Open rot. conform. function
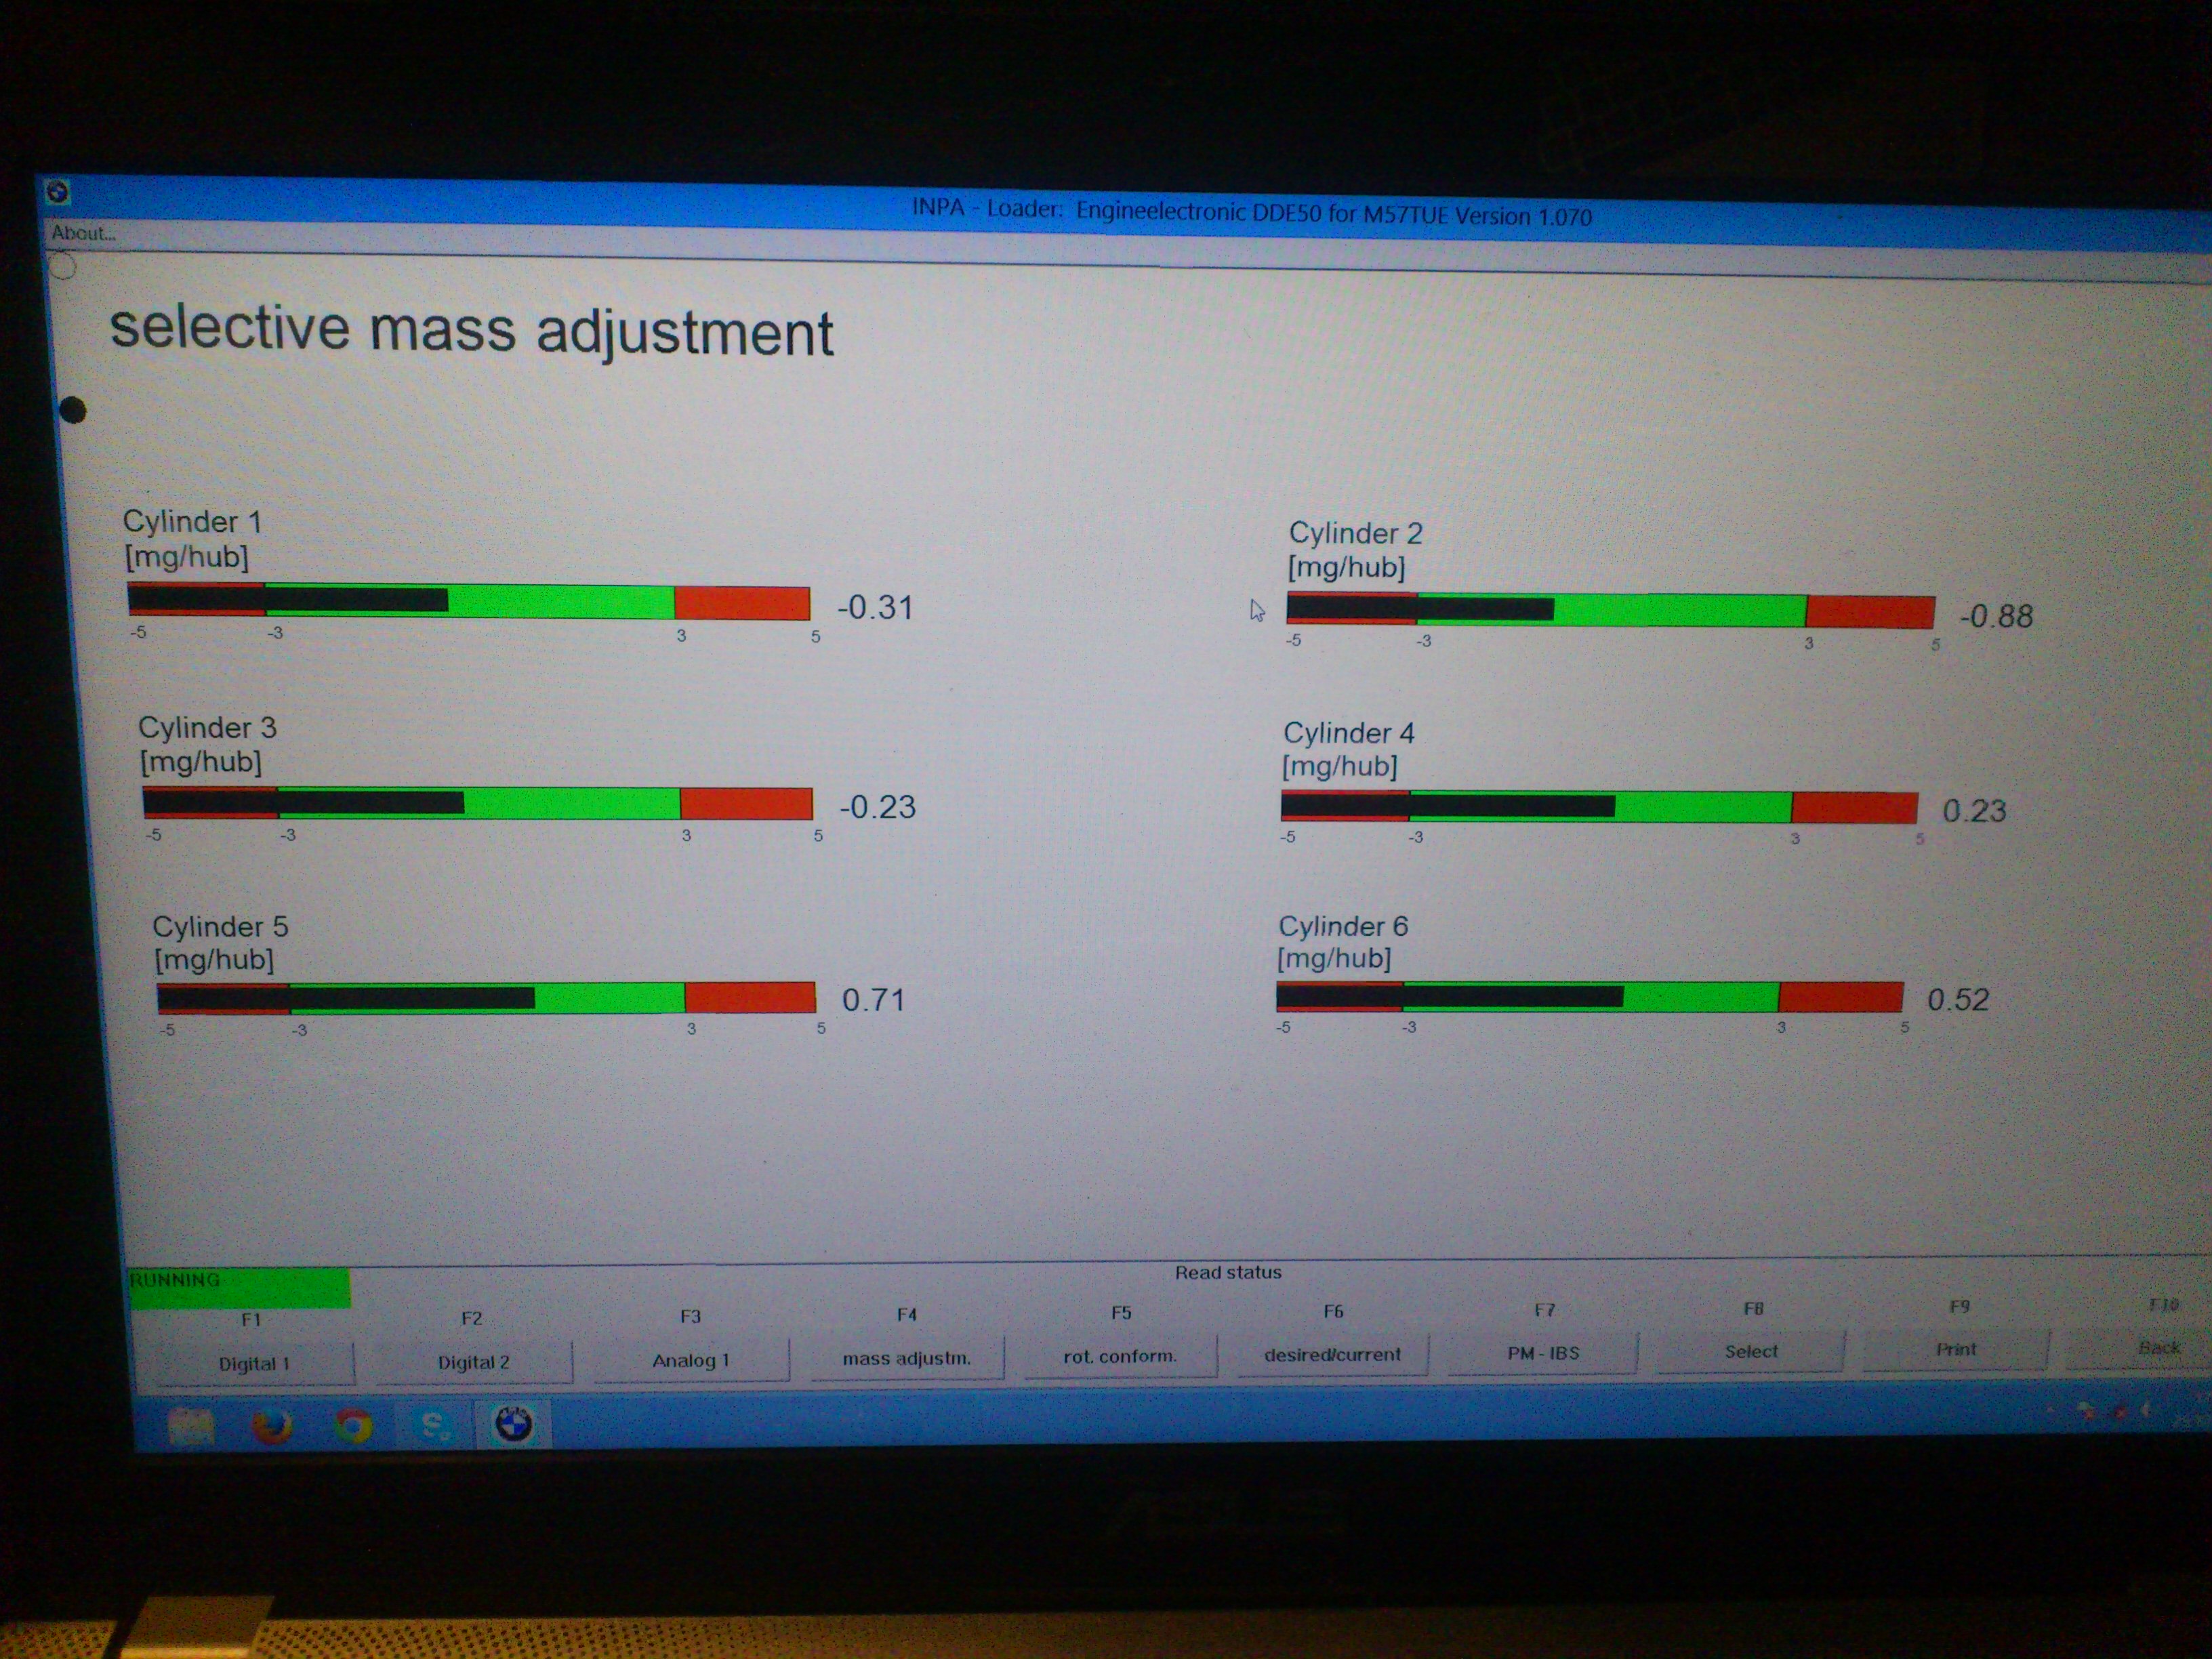 (1120, 1356)
